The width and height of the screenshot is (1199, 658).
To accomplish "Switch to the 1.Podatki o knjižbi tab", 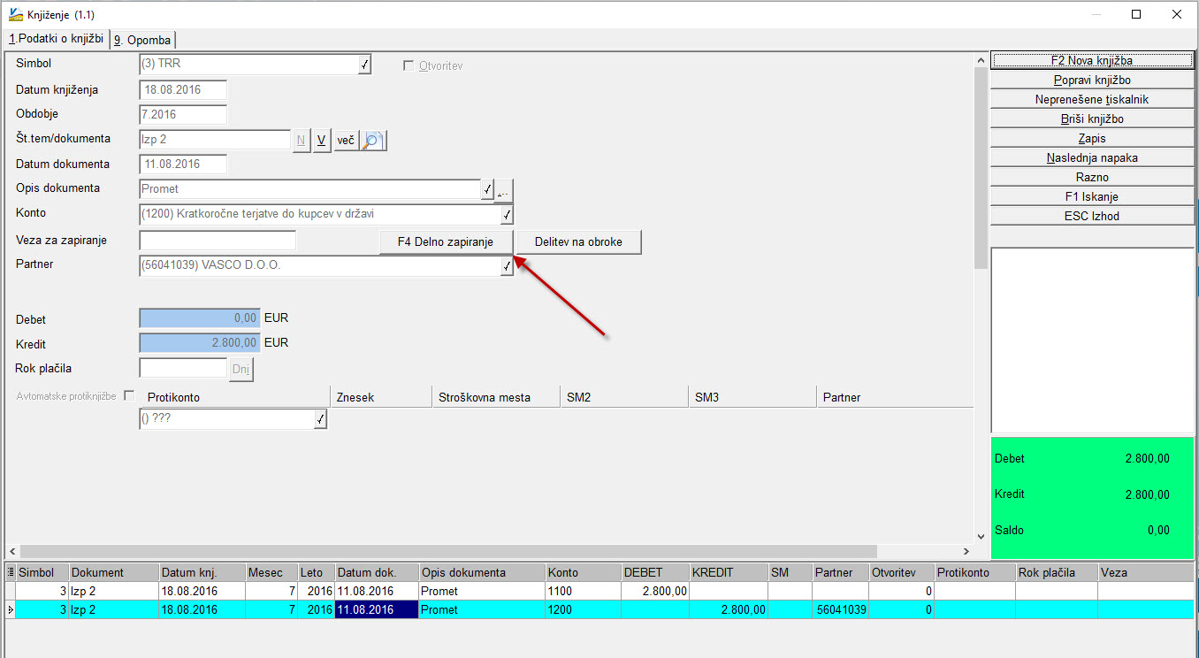I will [57, 39].
